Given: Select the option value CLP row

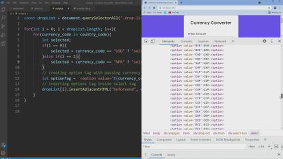Looking at the screenshot, I should point(197,72).
